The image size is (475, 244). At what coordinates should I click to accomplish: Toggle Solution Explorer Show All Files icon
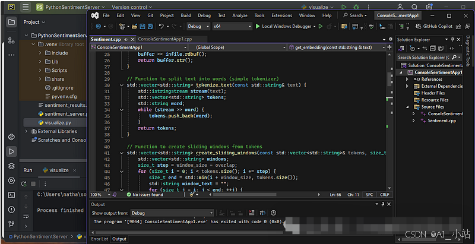(x=441, y=49)
